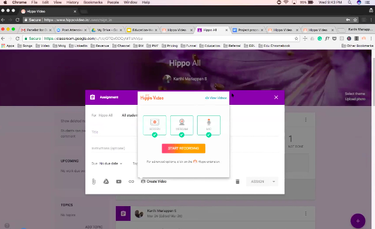The image size is (375, 229).
Task: Click the Wi-Fi status icon
Action: pos(286,2)
